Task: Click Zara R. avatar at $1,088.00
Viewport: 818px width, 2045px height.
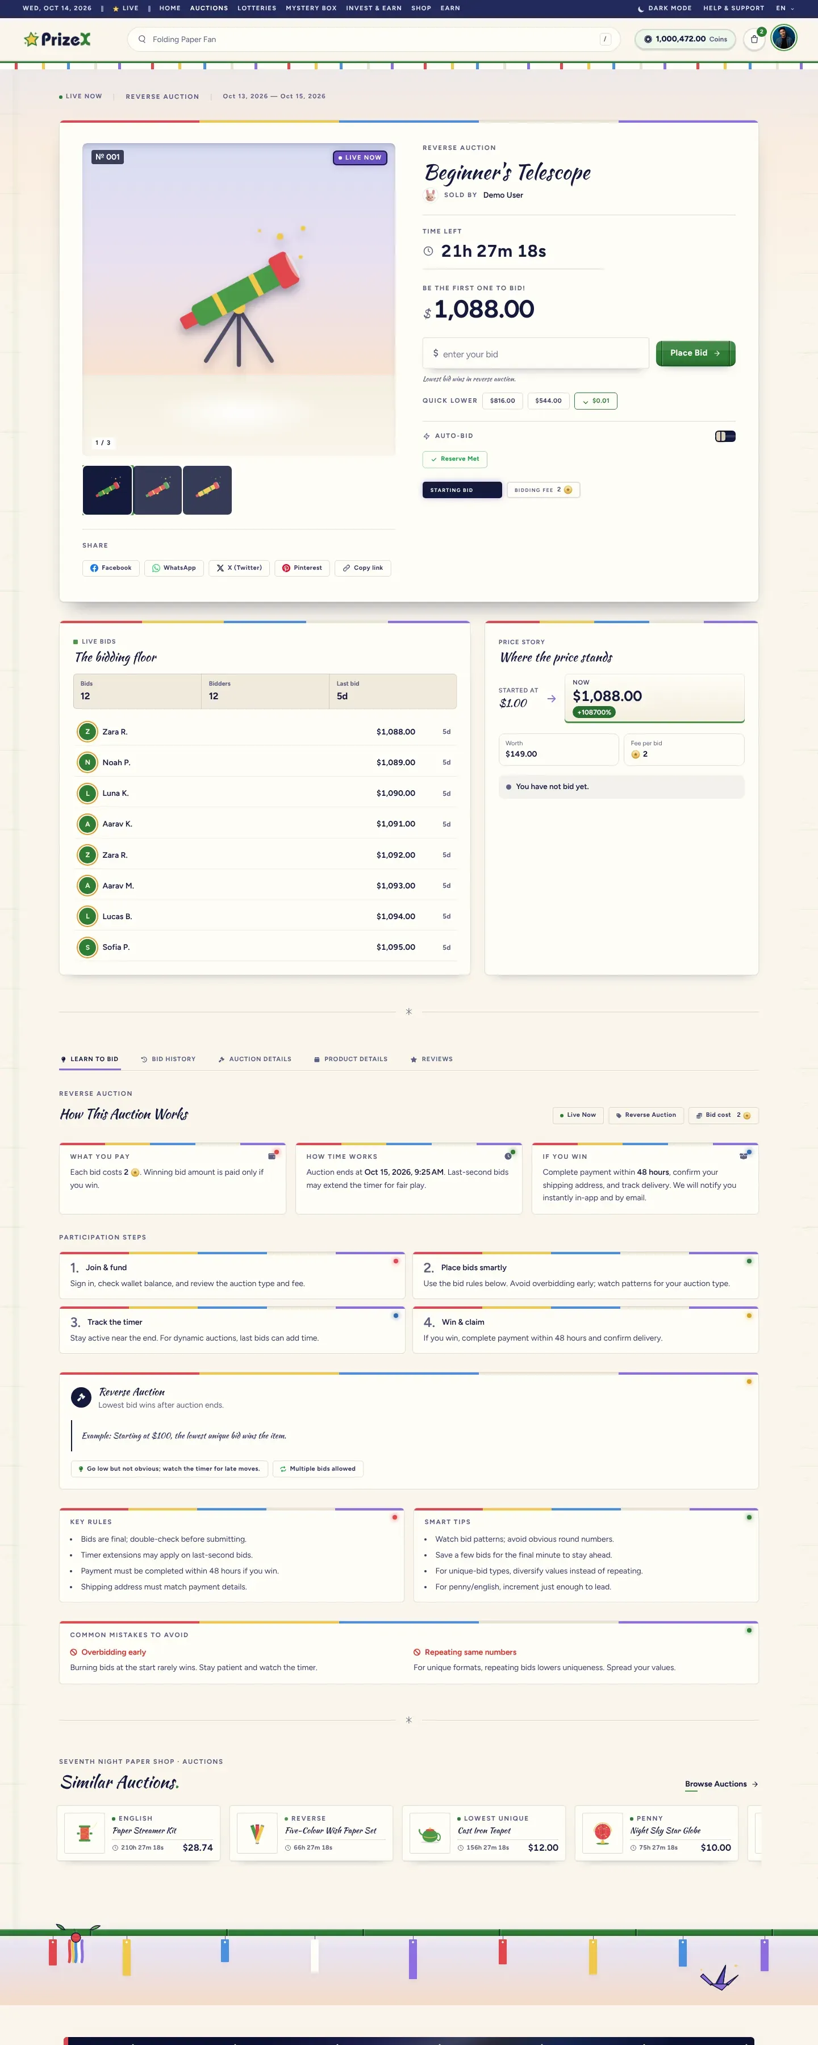Action: coord(87,732)
